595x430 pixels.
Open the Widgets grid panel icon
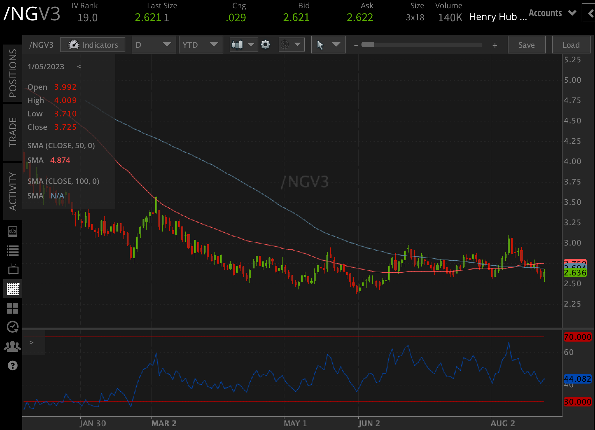coord(13,307)
